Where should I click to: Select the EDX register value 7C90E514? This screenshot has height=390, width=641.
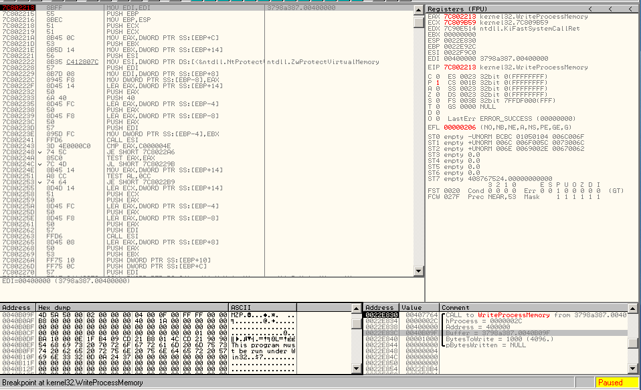point(460,29)
